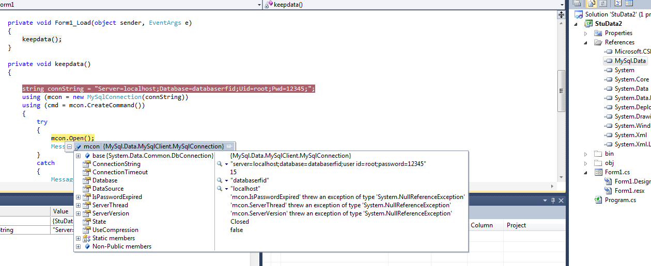Click the View Code toolbar icon

pyautogui.click(x=617, y=4)
